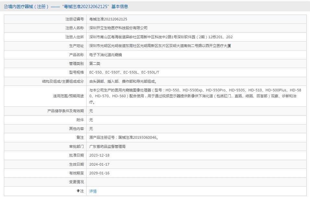310x199 pixels.
Task: Select expiry date 2029-01-16
Action: coord(99,173)
